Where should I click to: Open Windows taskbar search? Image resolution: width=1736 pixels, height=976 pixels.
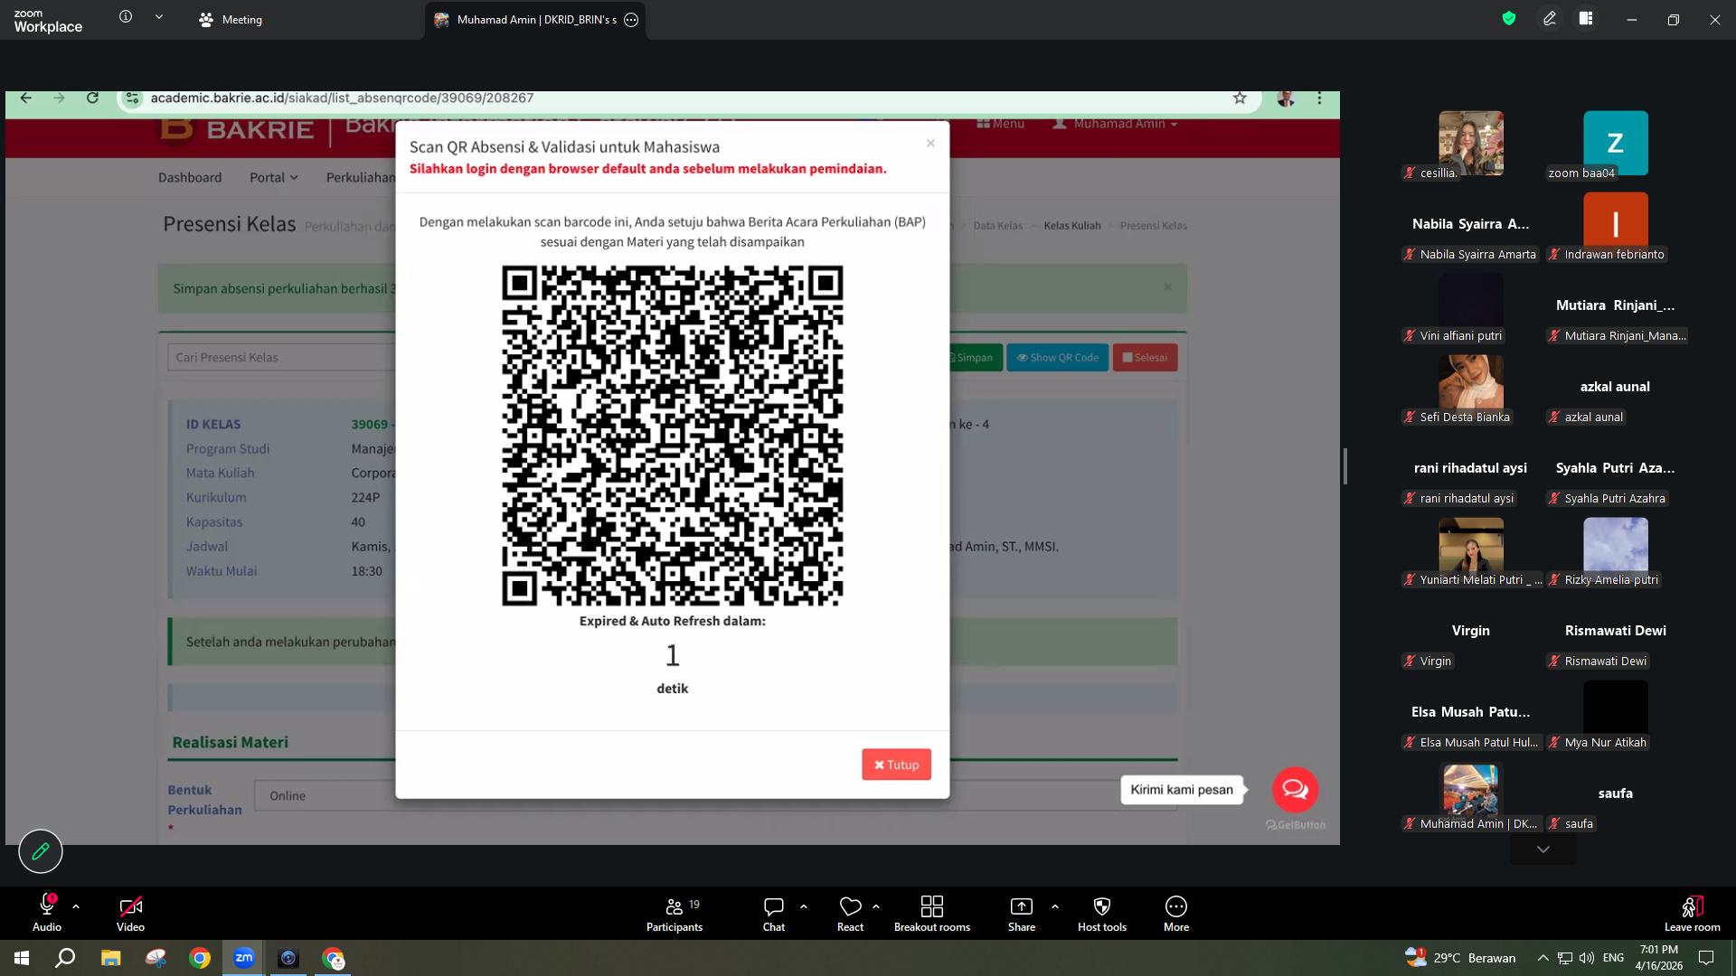(x=65, y=958)
